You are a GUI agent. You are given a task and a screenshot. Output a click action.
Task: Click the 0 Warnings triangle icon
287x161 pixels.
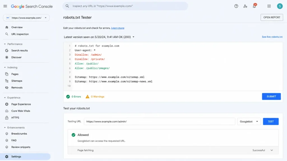(x=87, y=96)
